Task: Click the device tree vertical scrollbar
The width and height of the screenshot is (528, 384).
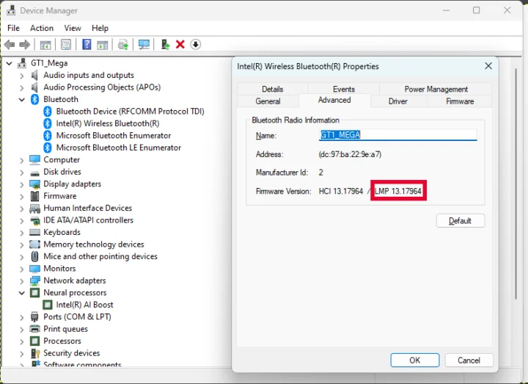Action: coord(516,184)
